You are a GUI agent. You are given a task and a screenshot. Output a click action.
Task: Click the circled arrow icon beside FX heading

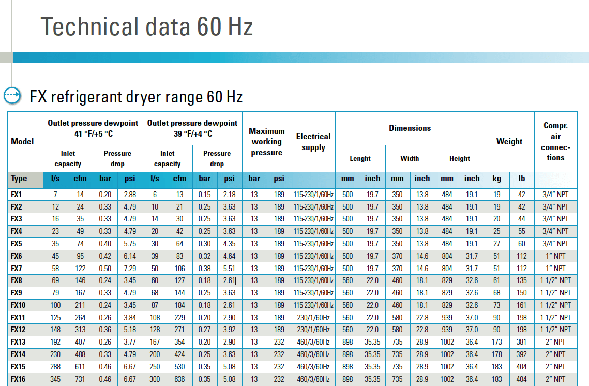(x=12, y=96)
